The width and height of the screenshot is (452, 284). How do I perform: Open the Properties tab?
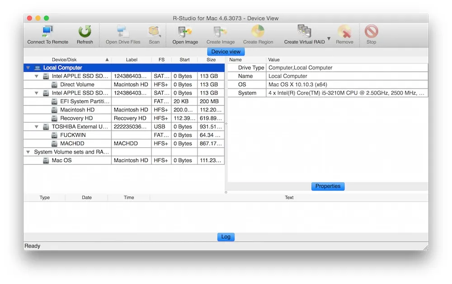click(x=328, y=186)
